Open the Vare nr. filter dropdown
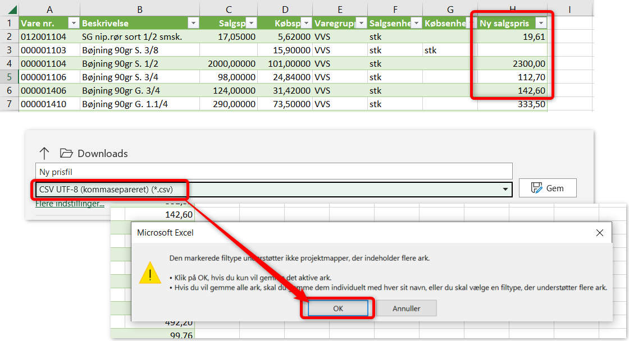The height and width of the screenshot is (341, 629). coord(73,23)
